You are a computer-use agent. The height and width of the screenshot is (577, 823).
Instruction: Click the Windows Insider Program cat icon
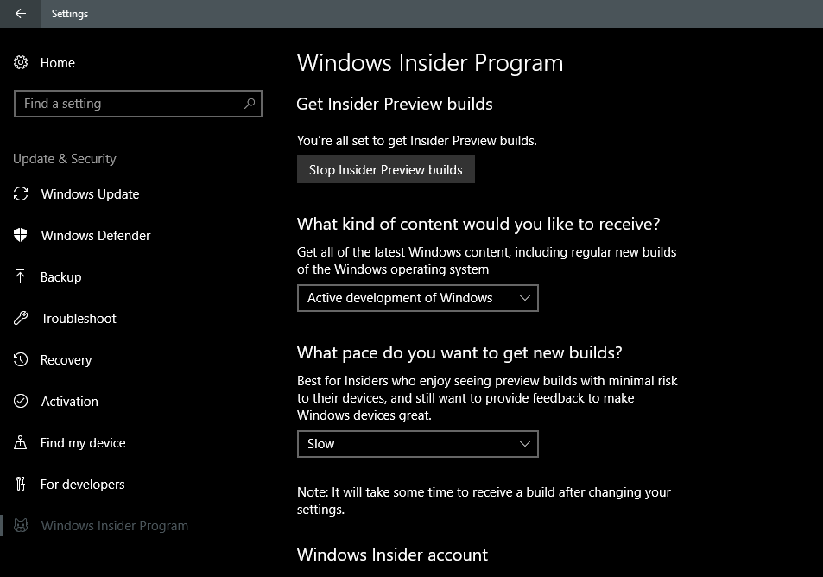21,525
